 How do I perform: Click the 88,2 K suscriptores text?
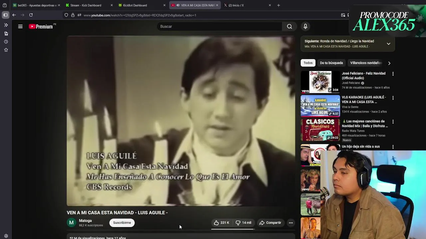(x=91, y=225)
